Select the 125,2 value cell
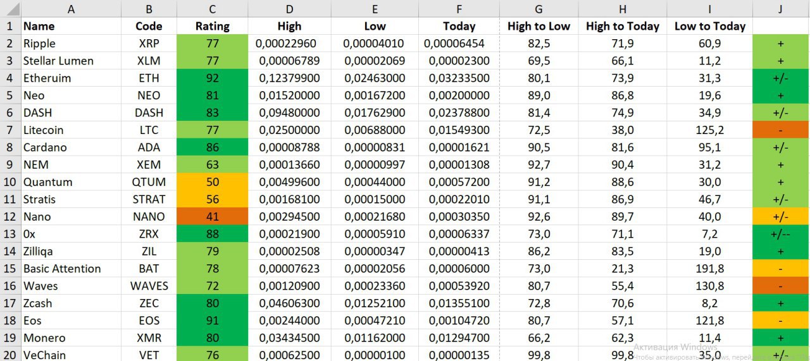The image size is (810, 361). (710, 130)
